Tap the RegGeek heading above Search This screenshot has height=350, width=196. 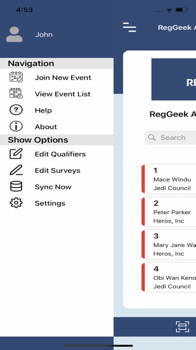[x=173, y=114]
